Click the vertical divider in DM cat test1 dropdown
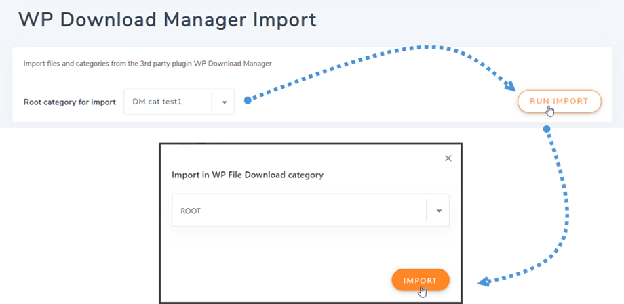This screenshot has width=624, height=304. [x=212, y=102]
